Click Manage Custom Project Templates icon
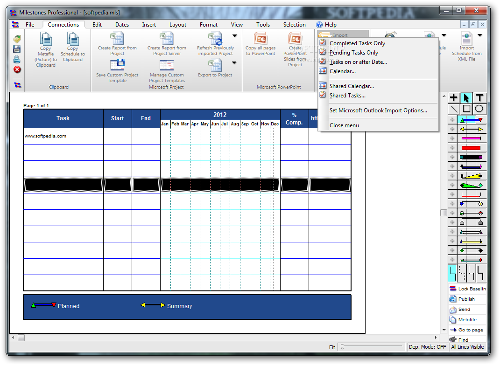Screen dimensions: 500x365 [x=167, y=65]
